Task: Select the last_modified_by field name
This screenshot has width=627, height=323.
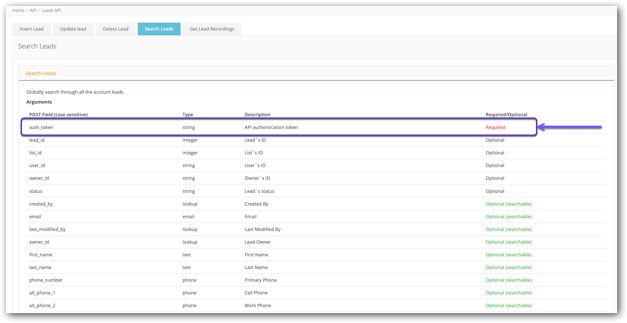Action: 47,229
